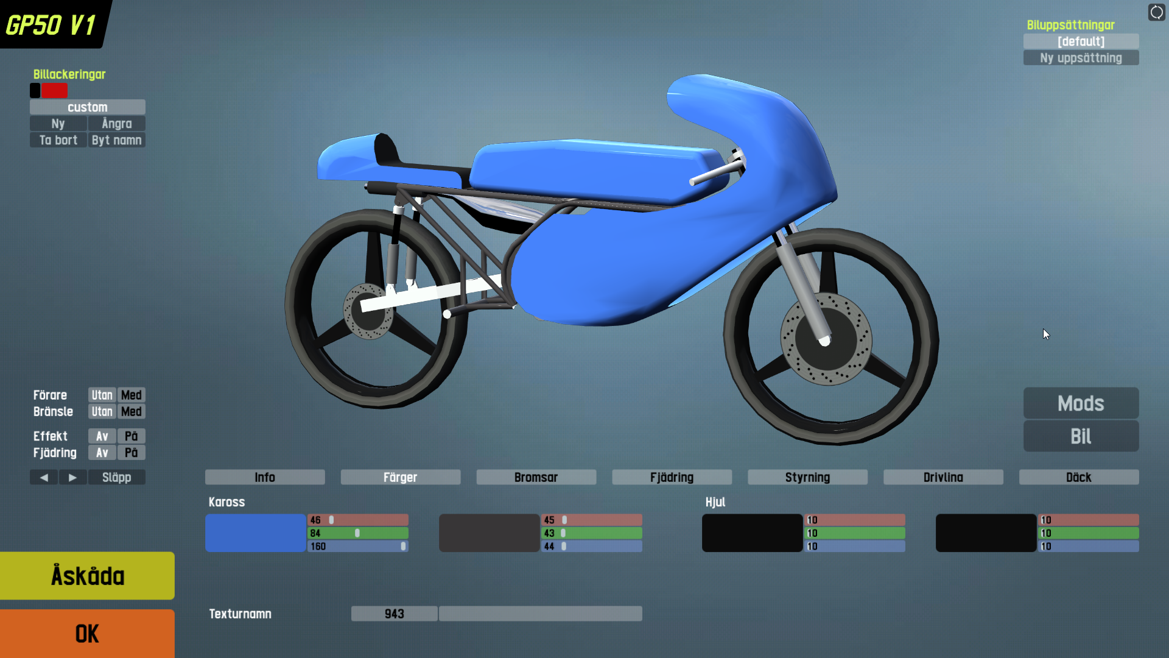Viewport: 1169px width, 658px height.
Task: Set Förare to Med
Action: click(x=131, y=395)
